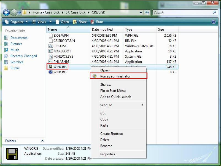Sort by the Type column header
This screenshot has height=166, width=221.
[x=140, y=29]
